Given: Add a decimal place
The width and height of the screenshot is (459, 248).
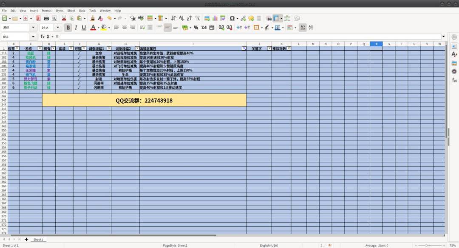Looking at the screenshot, I should click(221, 28).
